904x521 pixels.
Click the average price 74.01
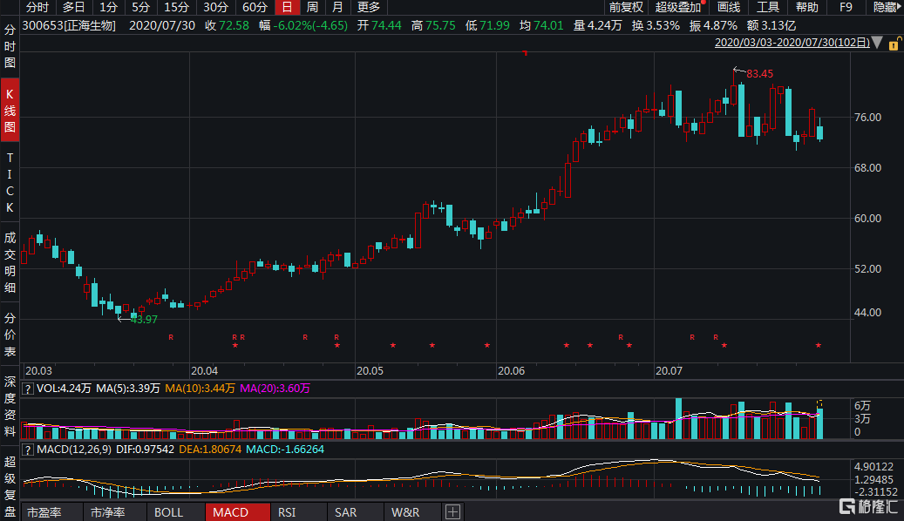(x=548, y=26)
